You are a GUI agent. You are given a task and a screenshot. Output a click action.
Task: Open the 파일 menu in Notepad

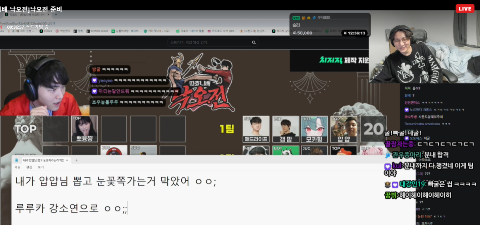[x=18, y=168]
